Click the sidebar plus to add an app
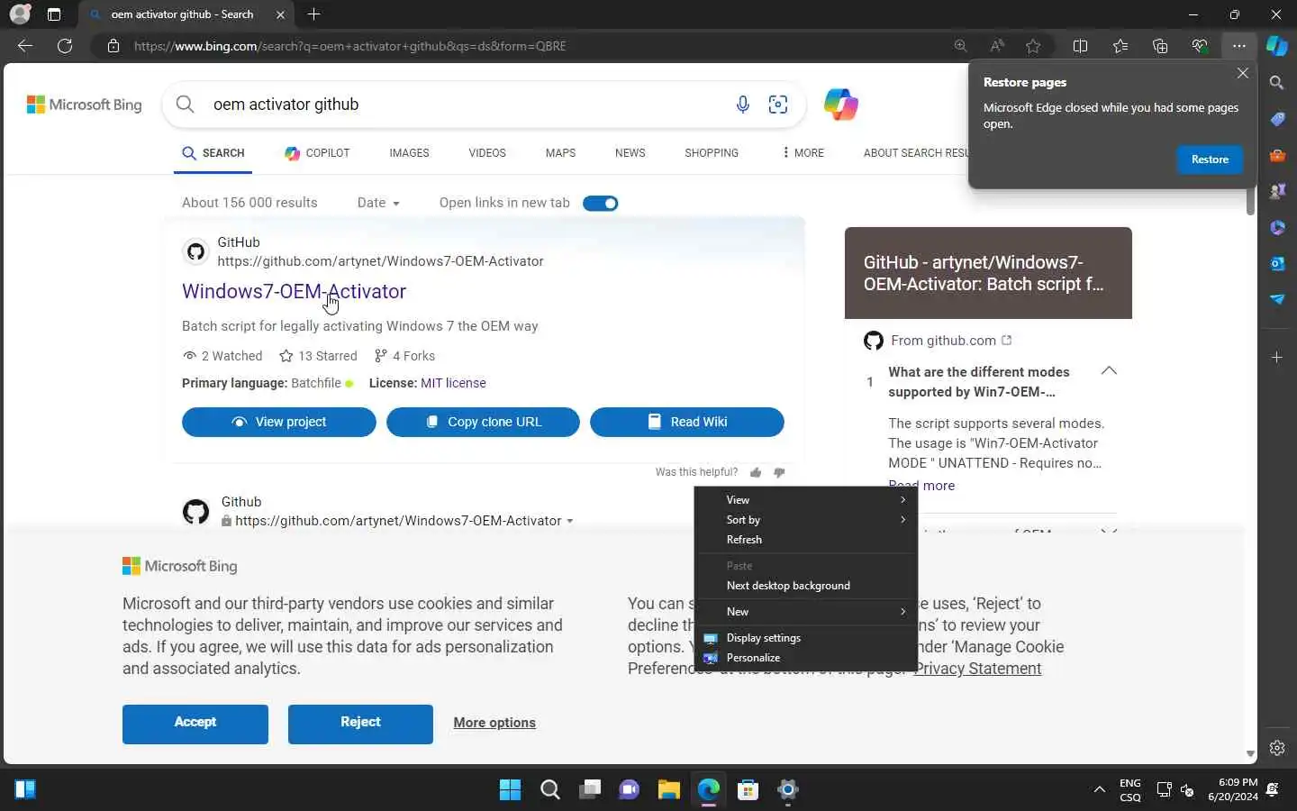Viewport: 1297px width, 811px height. tap(1277, 358)
